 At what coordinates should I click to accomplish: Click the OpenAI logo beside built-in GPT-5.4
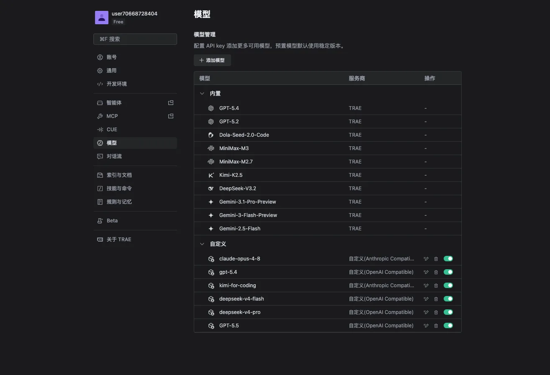[x=211, y=108]
